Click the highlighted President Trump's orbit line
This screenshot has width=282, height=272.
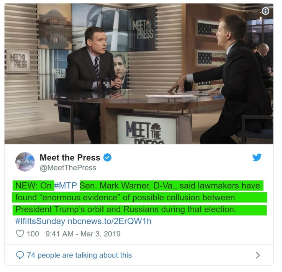tap(139, 210)
